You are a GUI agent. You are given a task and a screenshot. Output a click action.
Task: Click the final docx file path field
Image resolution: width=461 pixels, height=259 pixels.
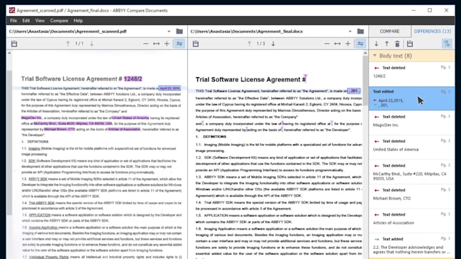(268, 31)
